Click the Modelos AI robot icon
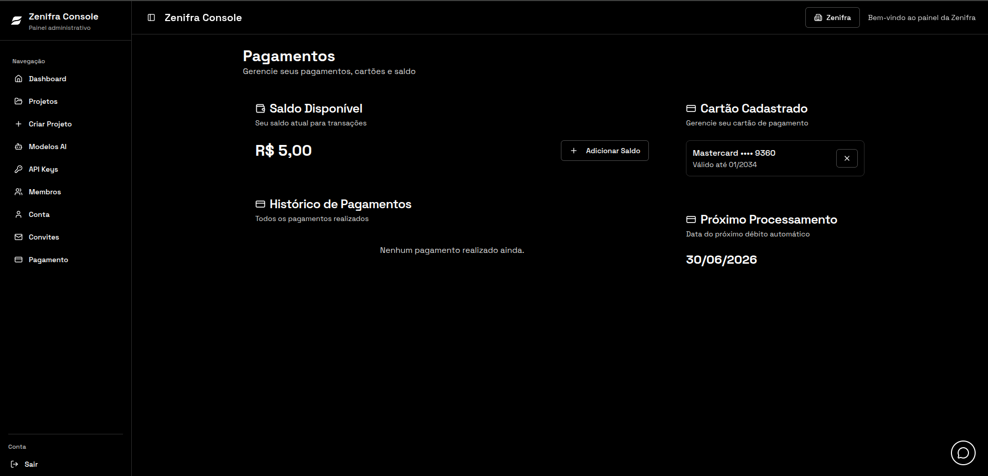This screenshot has width=988, height=476. click(x=19, y=147)
